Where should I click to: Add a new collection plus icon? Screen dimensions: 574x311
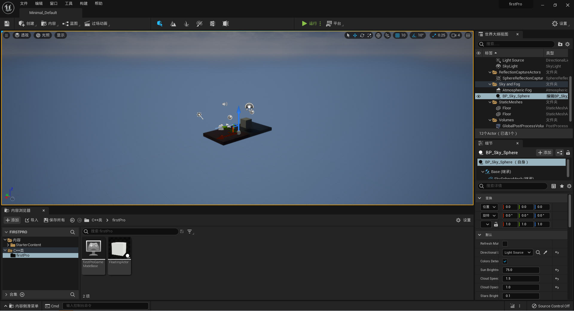[x=22, y=295]
